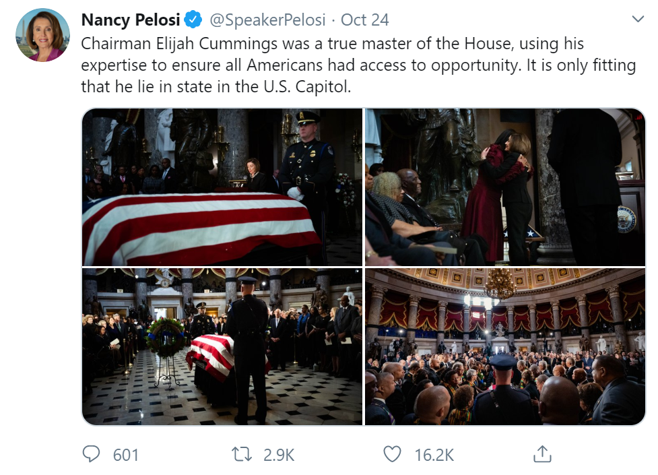Click the tweet's first line mentioning Elijah Cummings
Screen dimensions: 658x475
tap(332, 44)
